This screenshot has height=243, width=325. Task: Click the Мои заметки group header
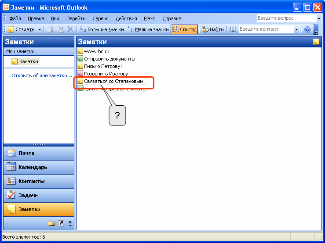[39, 51]
